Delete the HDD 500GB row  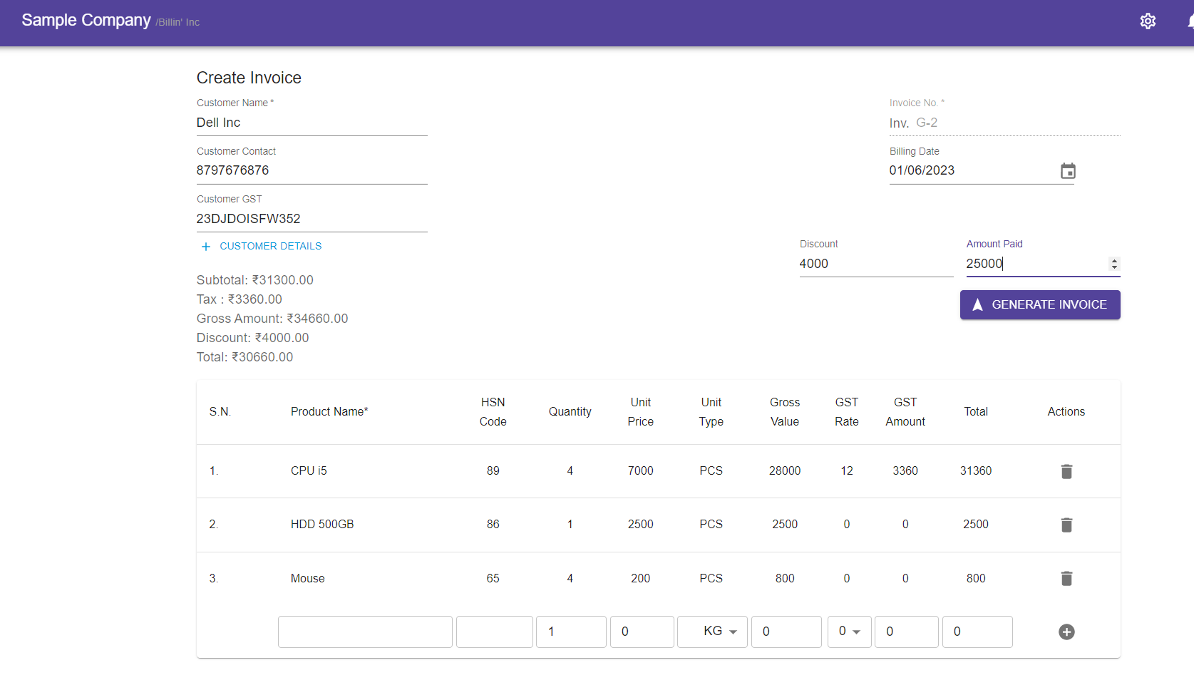[1066, 525]
